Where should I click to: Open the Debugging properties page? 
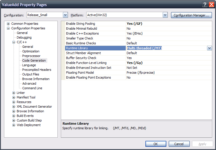tap(24, 37)
